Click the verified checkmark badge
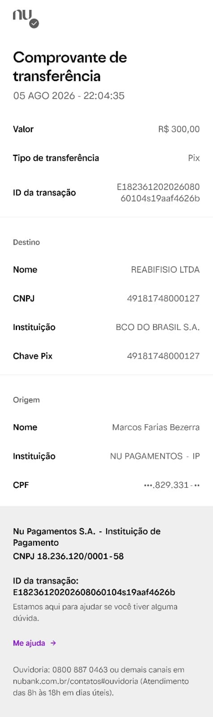 [34, 23]
